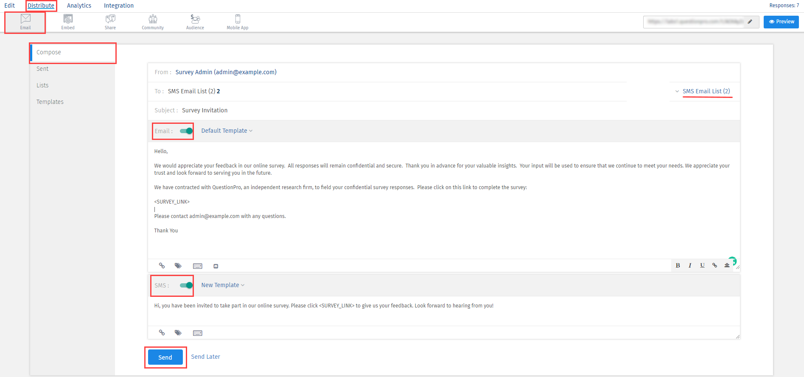Viewport: 804px width, 377px height.
Task: Click into the Subject field
Action: click(x=297, y=110)
